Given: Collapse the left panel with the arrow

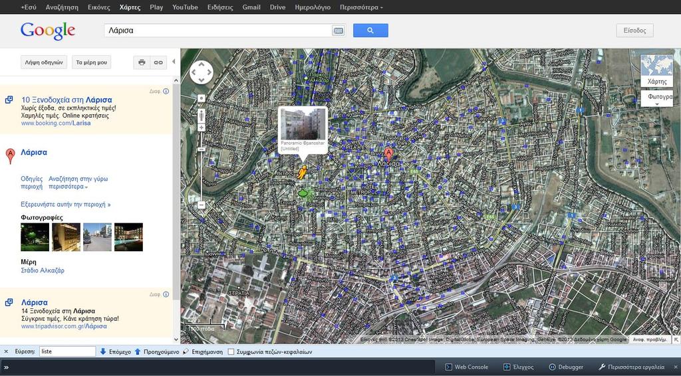Looking at the screenshot, I should coord(174,62).
